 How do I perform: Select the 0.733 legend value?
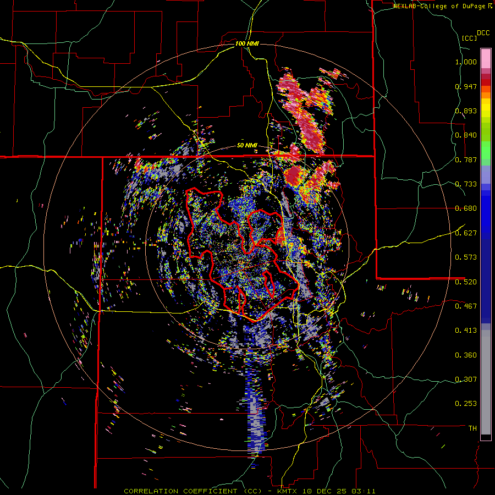coord(466,184)
